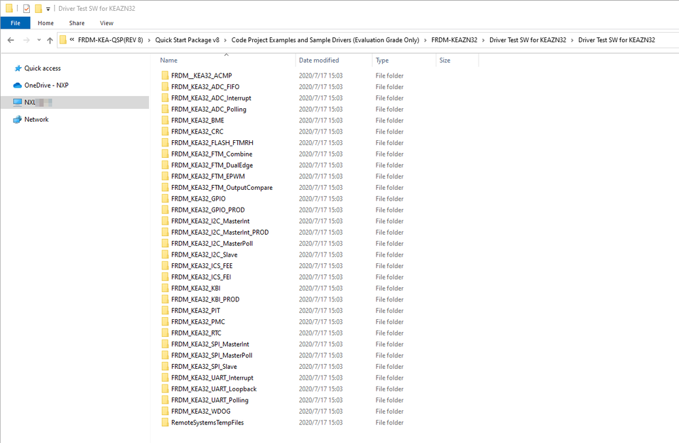This screenshot has width=679, height=443.
Task: Select the FRDM_KEA32_PIT folder name
Action: pos(196,311)
